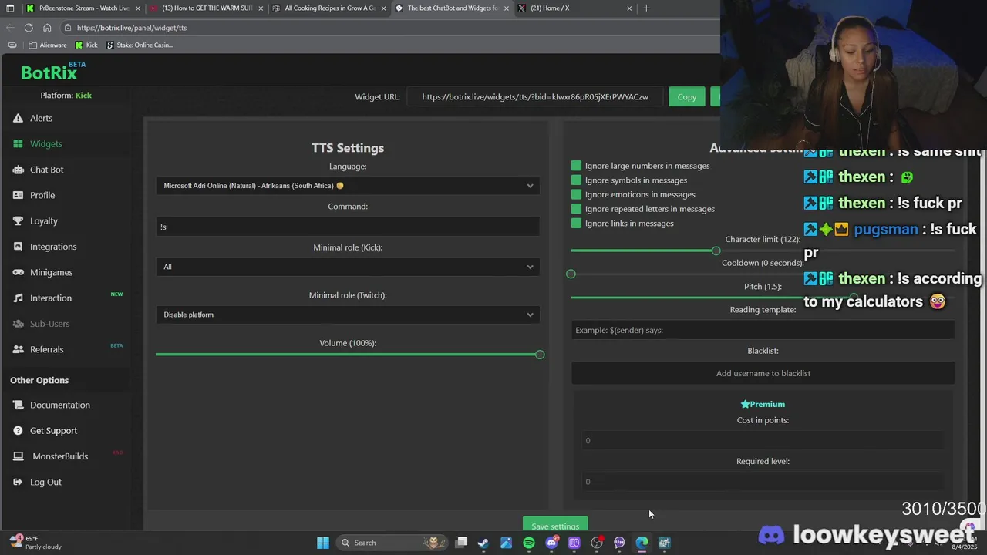Open Minimal role (Kick) dropdown

coord(348,267)
